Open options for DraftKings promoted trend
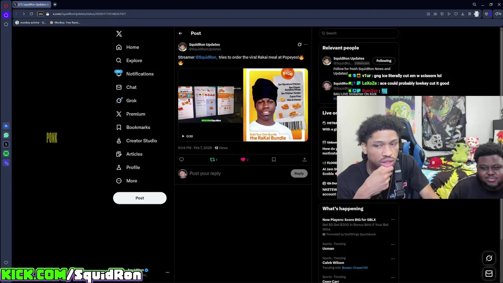 (393, 220)
